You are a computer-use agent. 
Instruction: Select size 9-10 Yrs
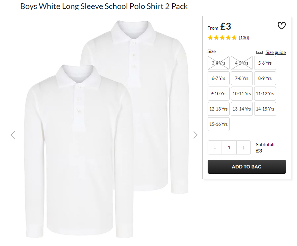click(x=219, y=94)
